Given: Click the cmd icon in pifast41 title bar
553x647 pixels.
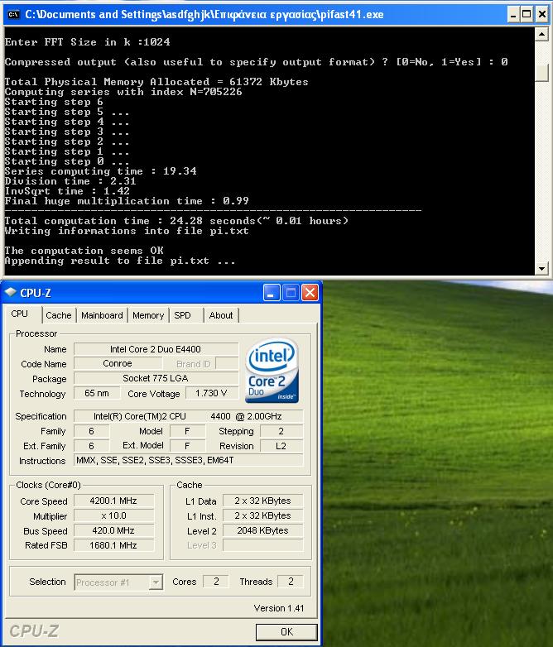Looking at the screenshot, I should click(x=13, y=14).
